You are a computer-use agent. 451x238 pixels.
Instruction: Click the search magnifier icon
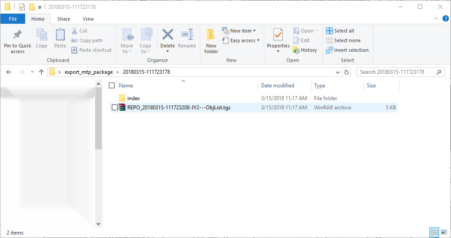coord(439,72)
